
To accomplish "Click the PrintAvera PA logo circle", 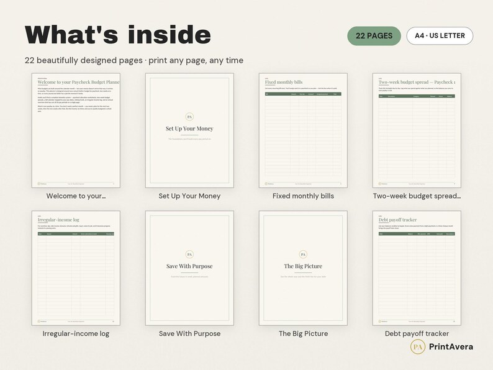I will click(x=417, y=347).
